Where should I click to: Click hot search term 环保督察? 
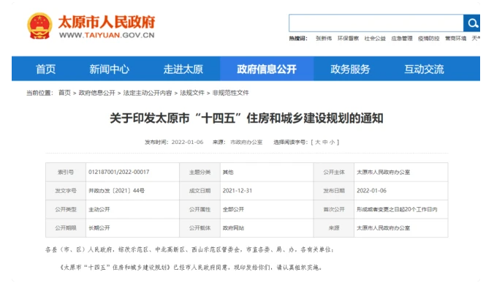click(348, 39)
